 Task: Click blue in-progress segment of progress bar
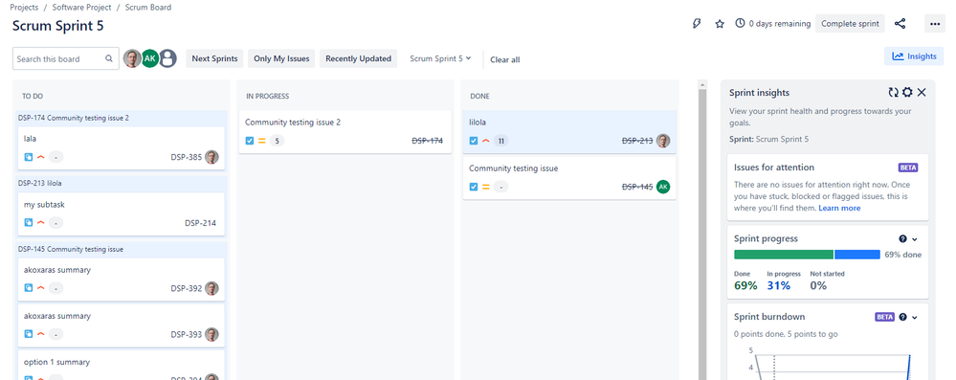click(x=857, y=255)
